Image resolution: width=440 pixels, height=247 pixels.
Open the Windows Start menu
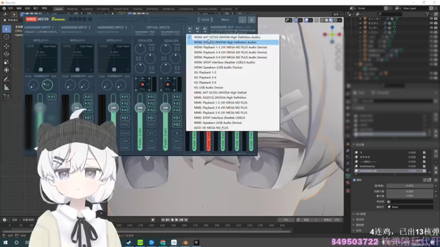click(x=5, y=243)
